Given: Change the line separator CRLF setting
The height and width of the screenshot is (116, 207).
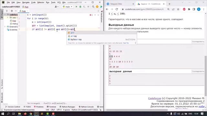Looking at the screenshot, I should tap(53, 110).
